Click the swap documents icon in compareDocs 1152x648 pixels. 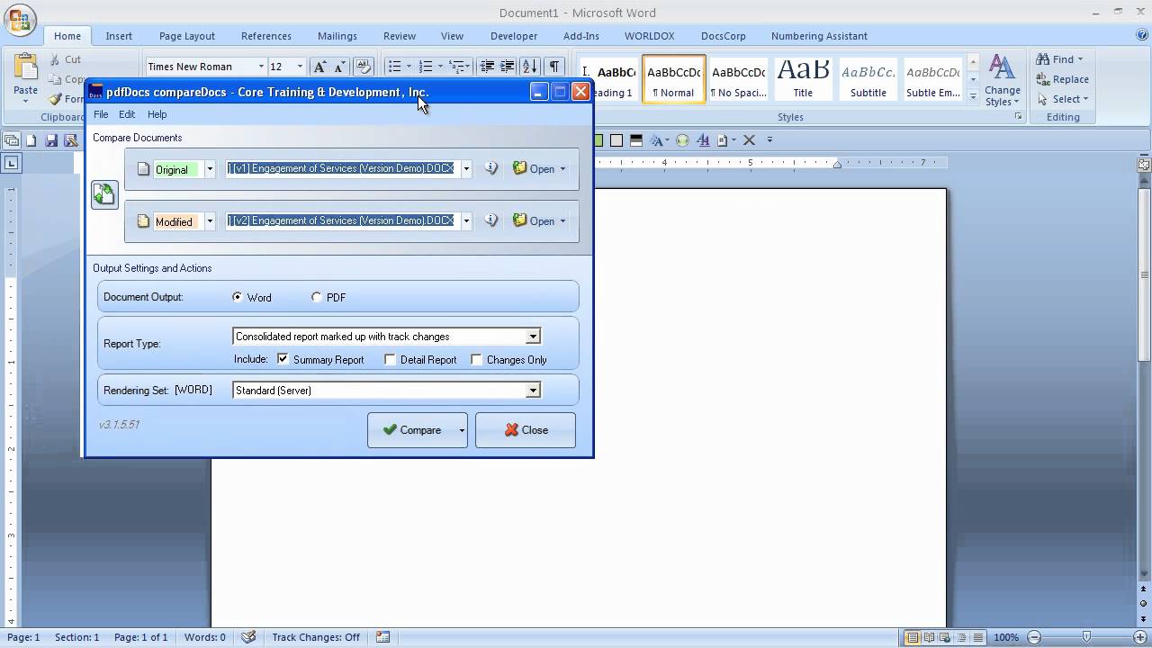(x=104, y=194)
